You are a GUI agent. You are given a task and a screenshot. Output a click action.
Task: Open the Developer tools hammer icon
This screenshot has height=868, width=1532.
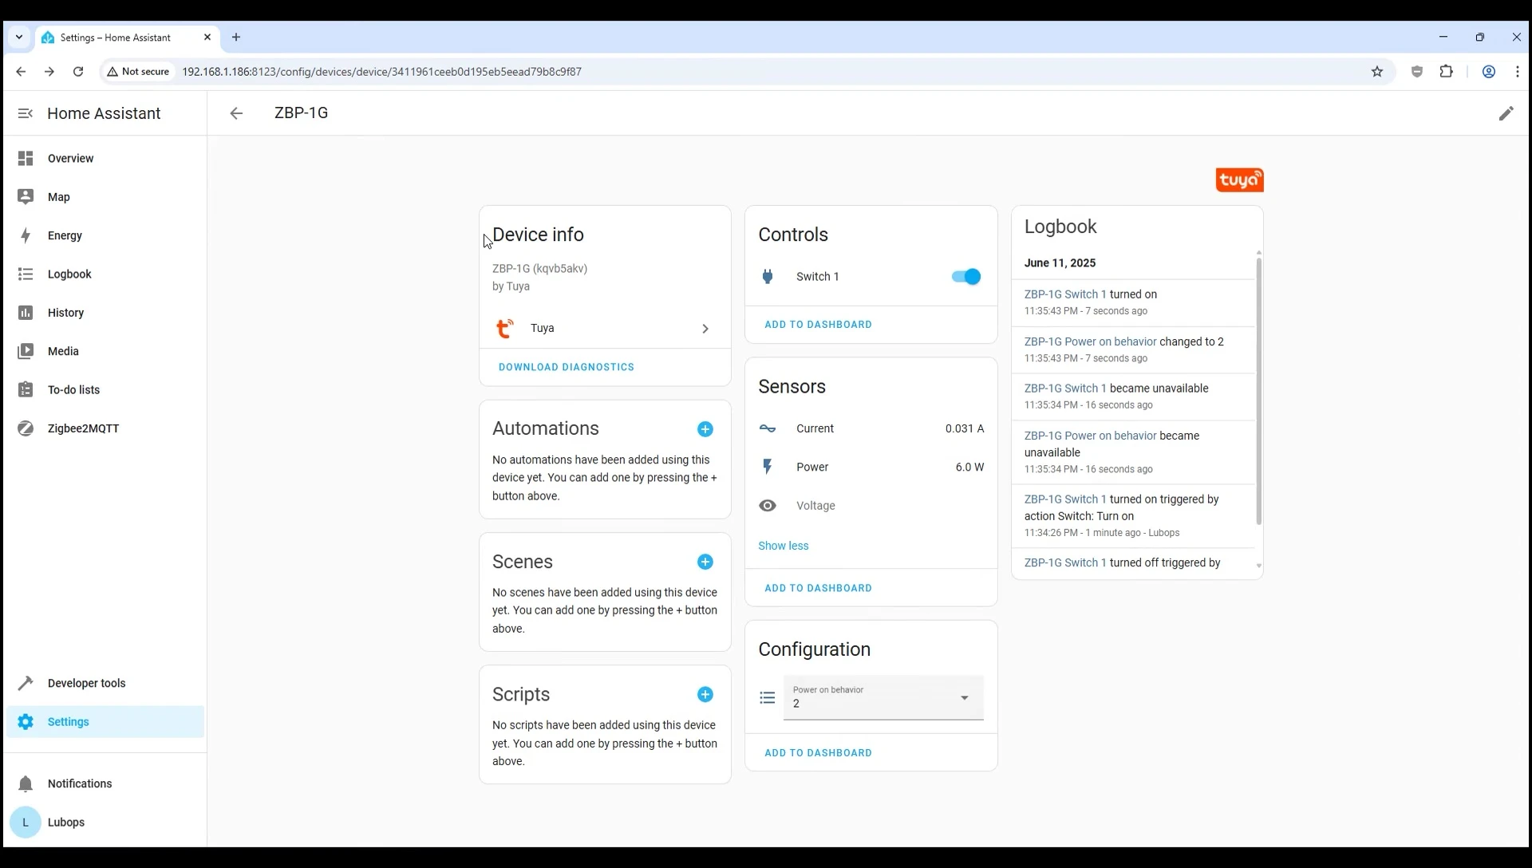click(26, 683)
